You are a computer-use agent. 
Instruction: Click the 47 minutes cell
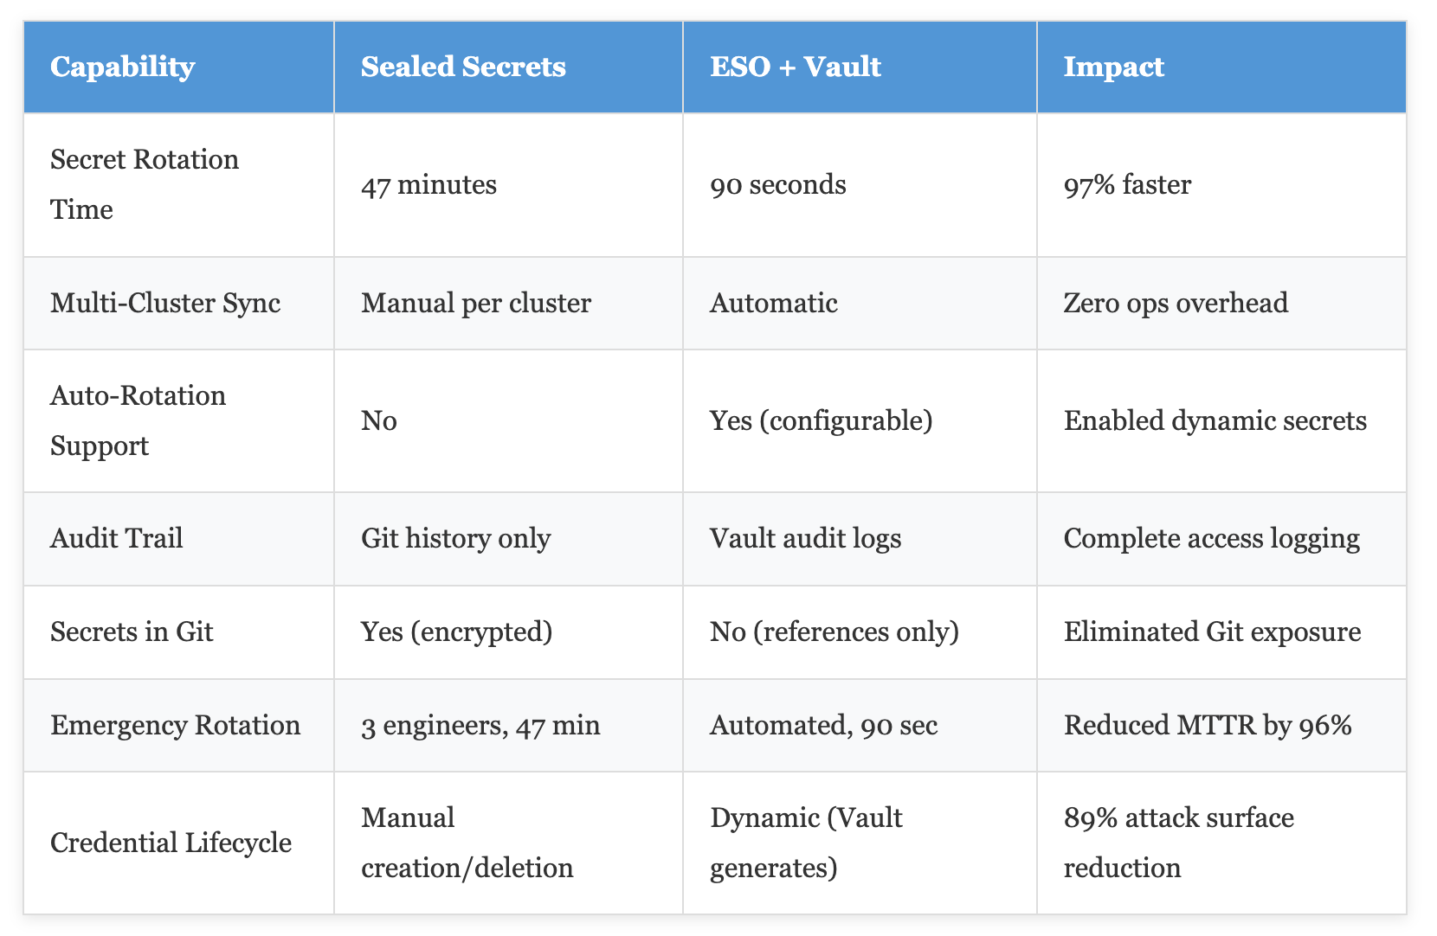(508, 185)
